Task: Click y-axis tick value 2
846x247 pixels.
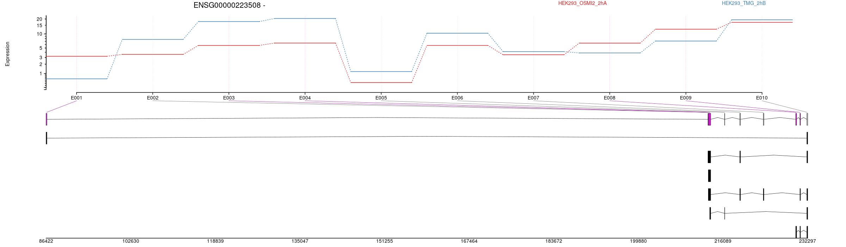Action: point(41,64)
